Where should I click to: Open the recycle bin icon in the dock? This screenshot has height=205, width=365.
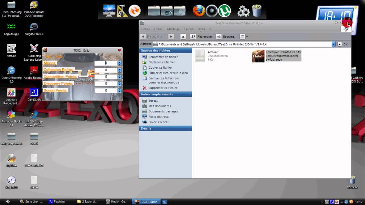tap(257, 11)
